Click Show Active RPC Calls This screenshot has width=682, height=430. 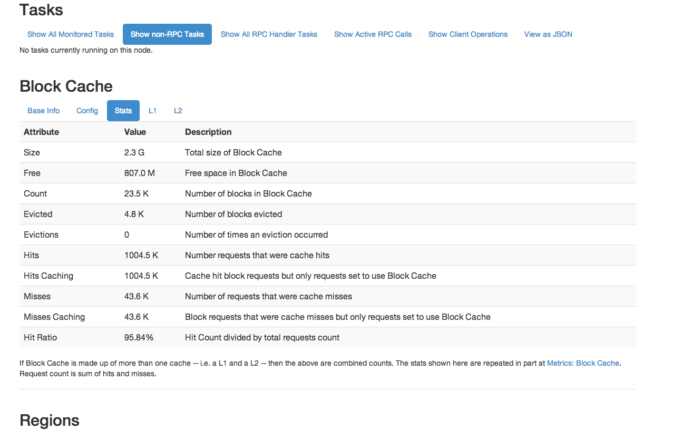click(x=373, y=34)
